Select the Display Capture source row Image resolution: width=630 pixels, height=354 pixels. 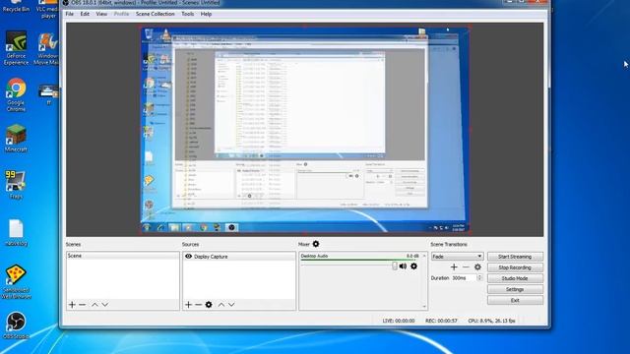[239, 256]
